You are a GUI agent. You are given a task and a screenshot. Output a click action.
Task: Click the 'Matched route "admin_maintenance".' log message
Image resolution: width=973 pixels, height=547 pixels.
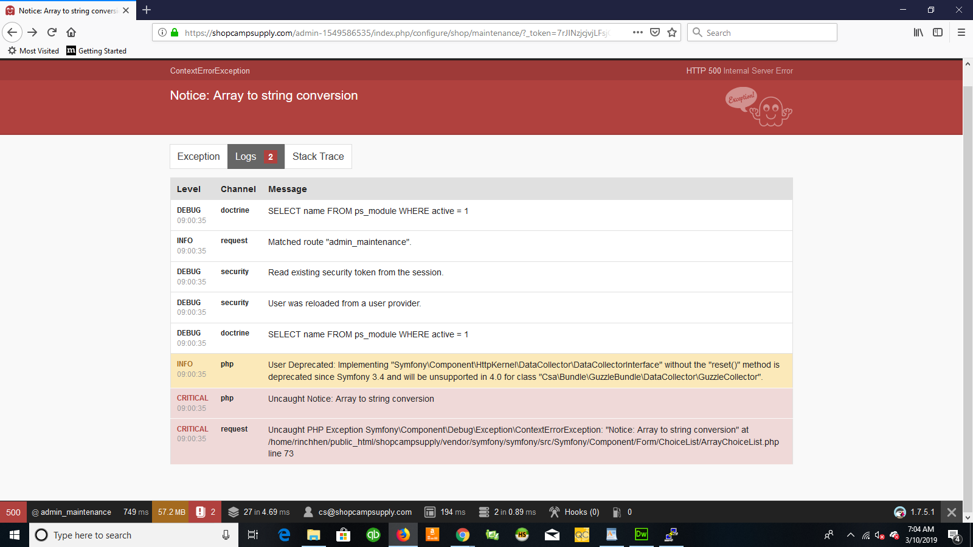coord(340,242)
